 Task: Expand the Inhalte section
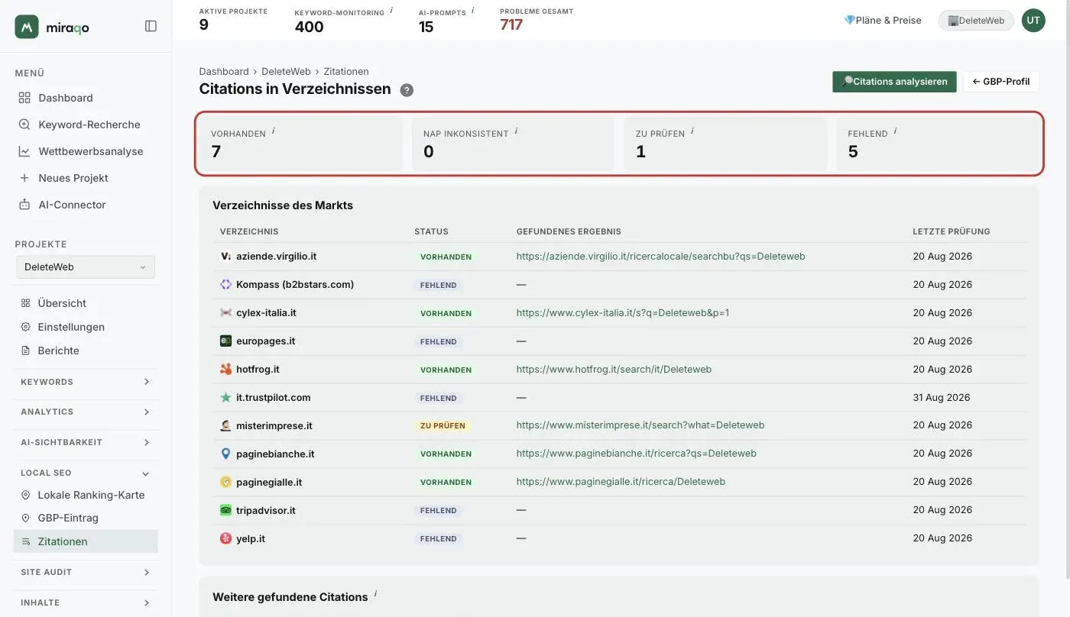(86, 602)
